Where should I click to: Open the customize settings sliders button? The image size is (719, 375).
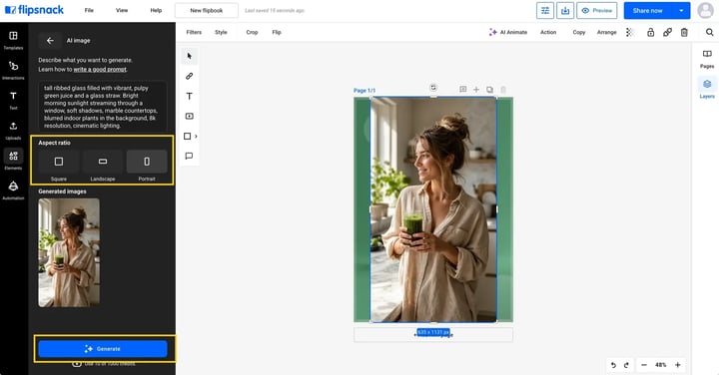545,11
